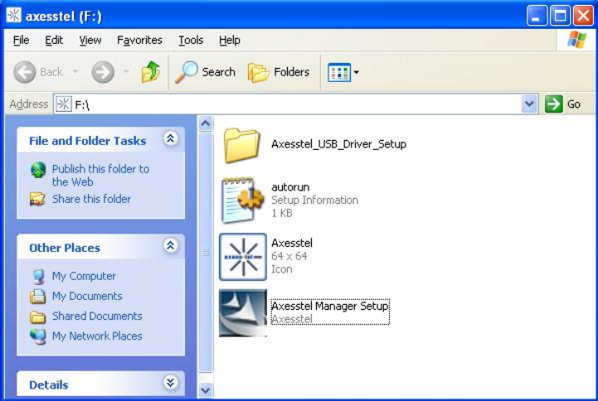Click the Forward navigation arrow
The height and width of the screenshot is (401, 598).
(x=103, y=72)
